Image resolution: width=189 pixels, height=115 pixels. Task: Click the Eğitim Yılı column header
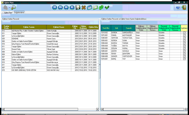click(75, 27)
